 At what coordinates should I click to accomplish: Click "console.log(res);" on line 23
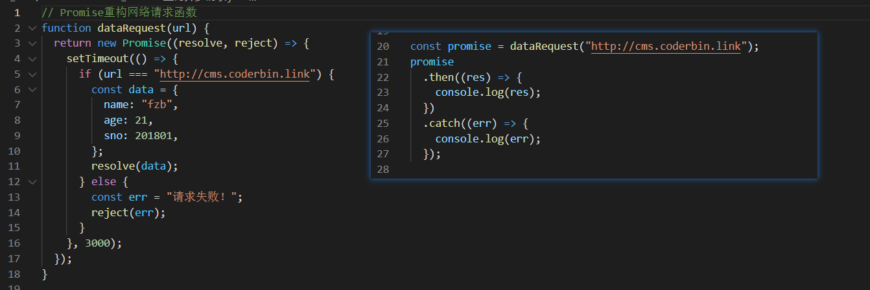[x=488, y=93]
